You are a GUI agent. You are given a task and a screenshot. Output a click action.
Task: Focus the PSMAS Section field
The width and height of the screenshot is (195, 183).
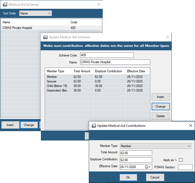coord(185,167)
